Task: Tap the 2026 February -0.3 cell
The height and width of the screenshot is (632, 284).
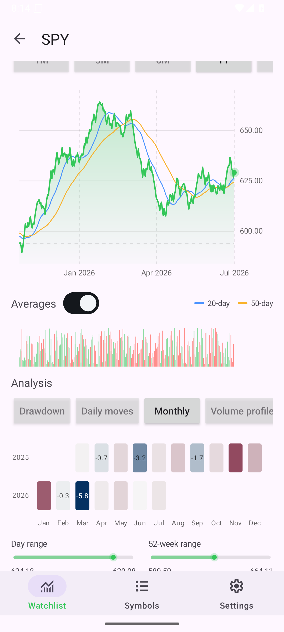Action: (63, 496)
